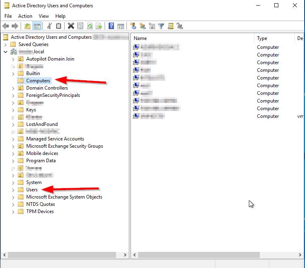Image resolution: width=305 pixels, height=268 pixels.
Task: Expand the Mobile devices OU
Action: [x=13, y=154]
